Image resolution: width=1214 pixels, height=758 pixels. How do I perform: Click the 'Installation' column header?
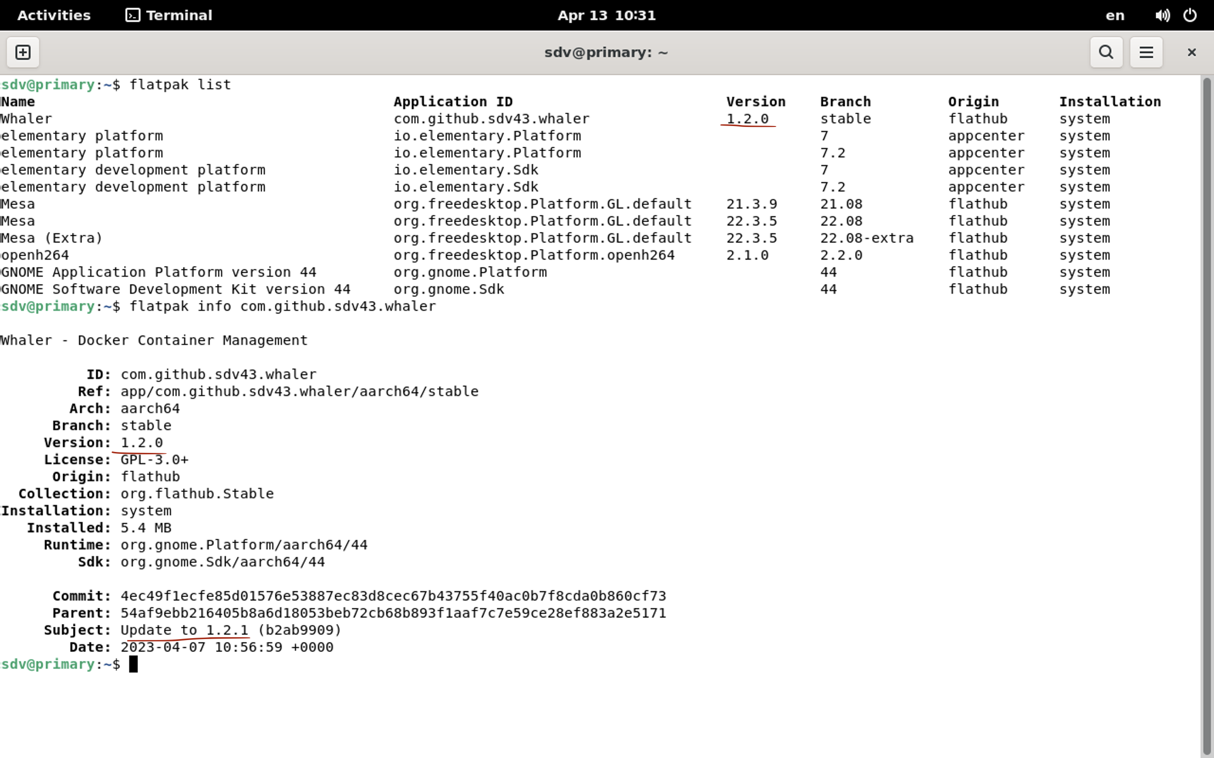coord(1110,102)
